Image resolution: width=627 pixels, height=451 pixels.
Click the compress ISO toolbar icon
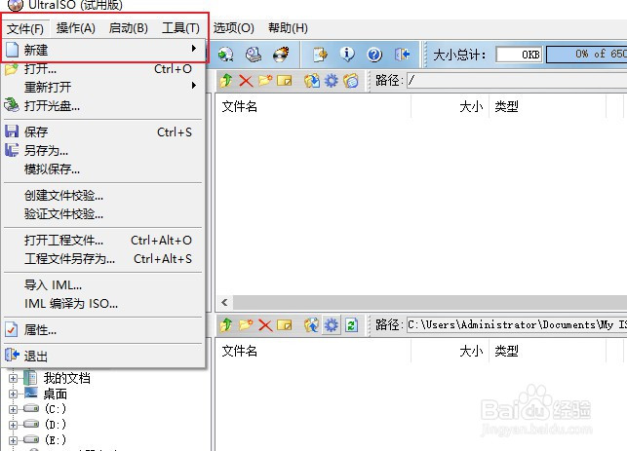coord(320,55)
